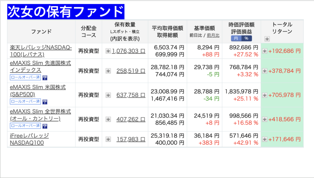Expand total return details for +378,784 円
Screen dimensions: 314x178
point(265,71)
